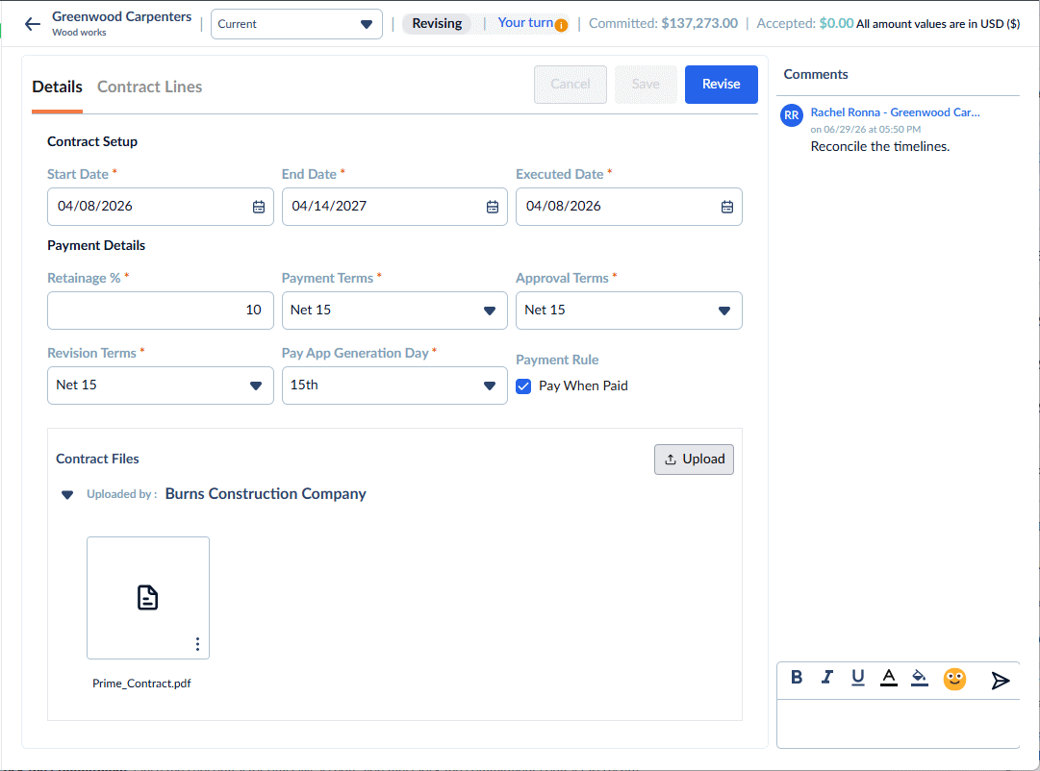Apply italic formatting in comment editor
Image resolution: width=1040 pixels, height=771 pixels.
(x=827, y=677)
